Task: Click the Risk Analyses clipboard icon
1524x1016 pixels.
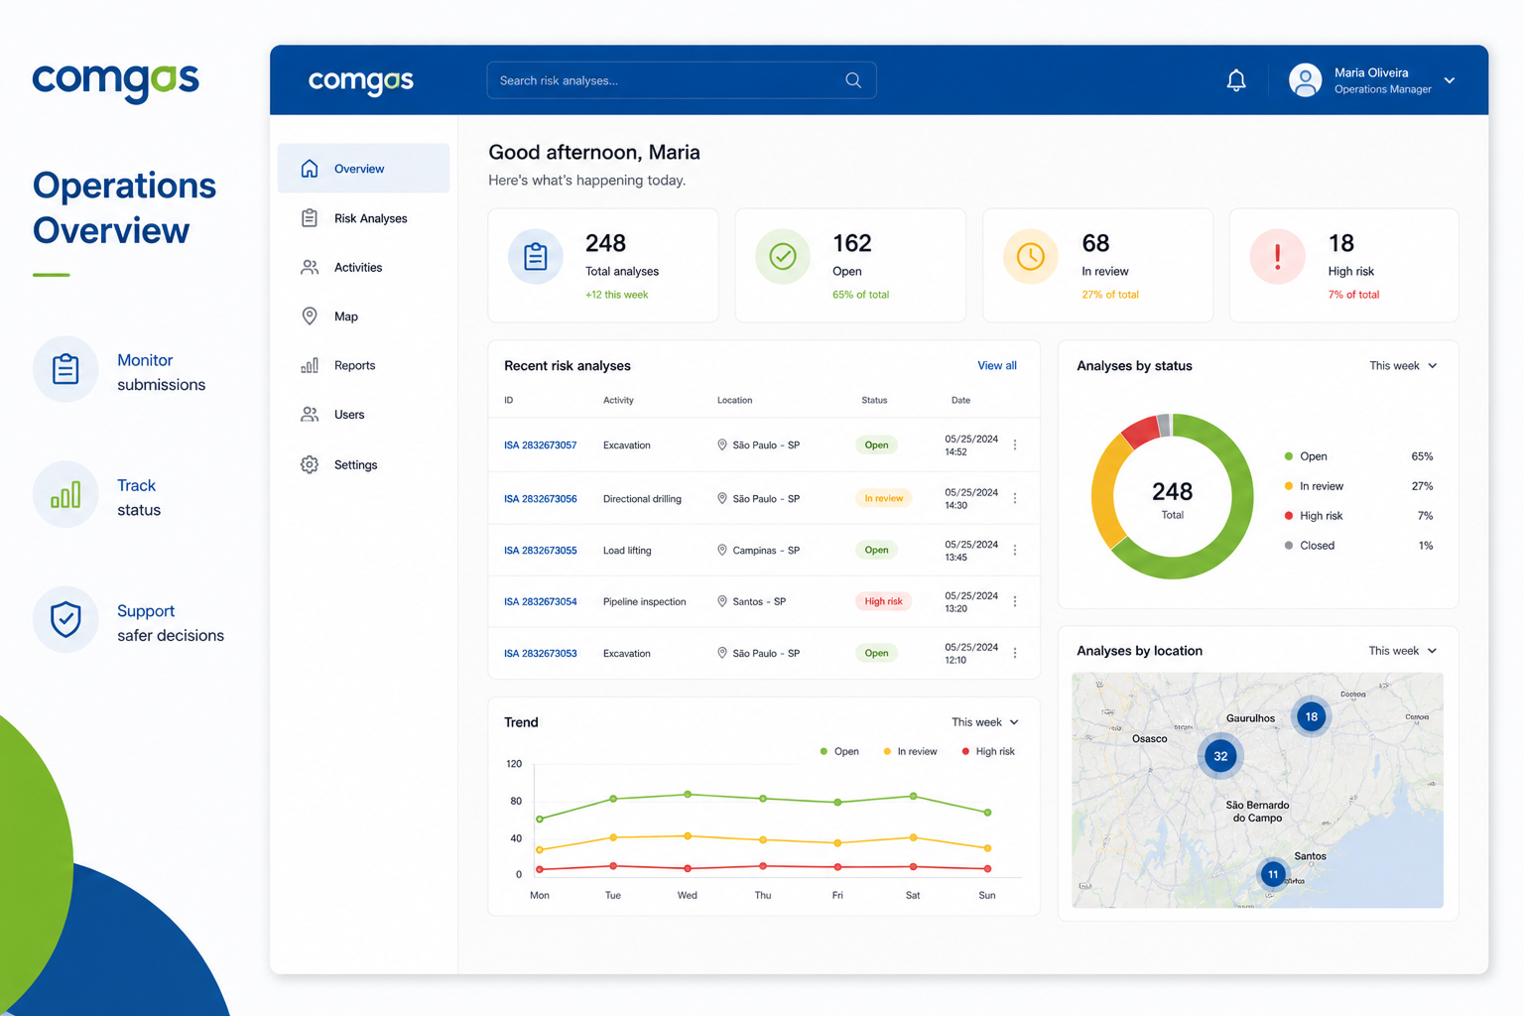Action: pos(310,218)
